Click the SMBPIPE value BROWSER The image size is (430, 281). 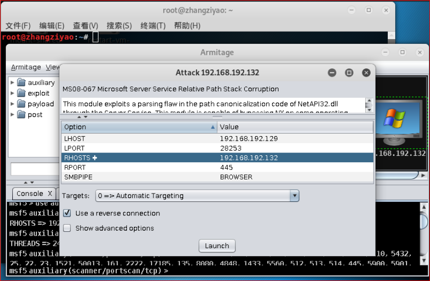click(x=236, y=177)
